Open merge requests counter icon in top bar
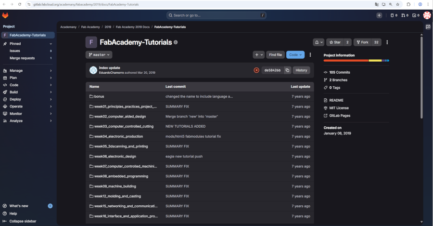Image resolution: width=433 pixels, height=226 pixels. (x=405, y=15)
